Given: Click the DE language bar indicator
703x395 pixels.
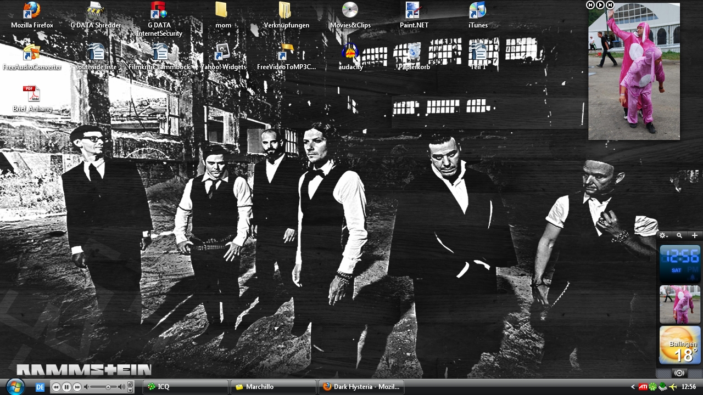Looking at the screenshot, I should [40, 387].
